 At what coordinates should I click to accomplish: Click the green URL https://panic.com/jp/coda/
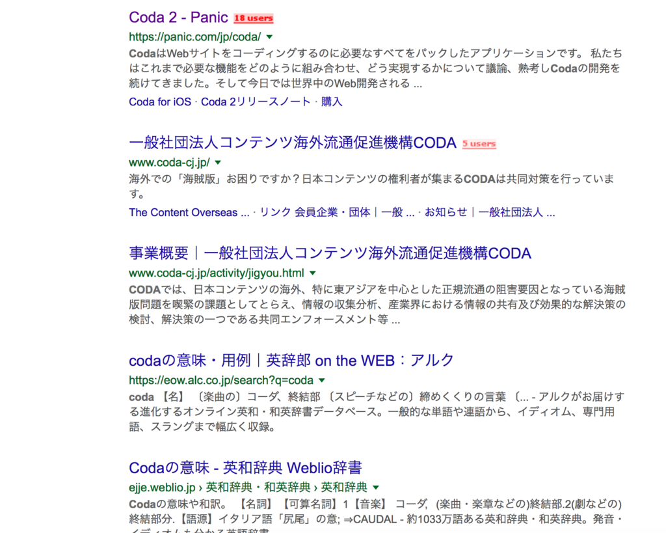pyautogui.click(x=195, y=37)
